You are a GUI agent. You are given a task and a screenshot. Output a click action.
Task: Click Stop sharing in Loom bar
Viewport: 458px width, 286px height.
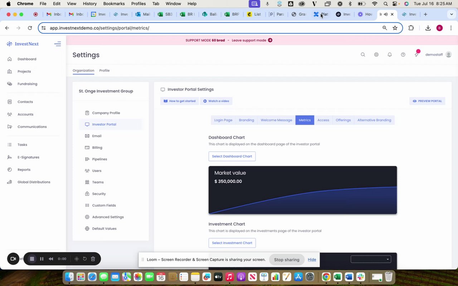click(x=287, y=260)
